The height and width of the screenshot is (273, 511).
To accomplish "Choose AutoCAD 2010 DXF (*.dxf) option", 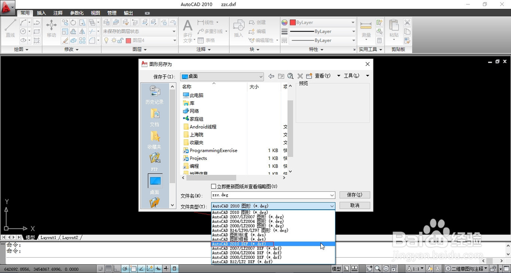I will point(273,244).
